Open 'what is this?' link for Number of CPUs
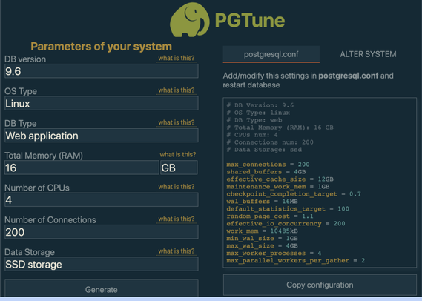 click(x=177, y=187)
